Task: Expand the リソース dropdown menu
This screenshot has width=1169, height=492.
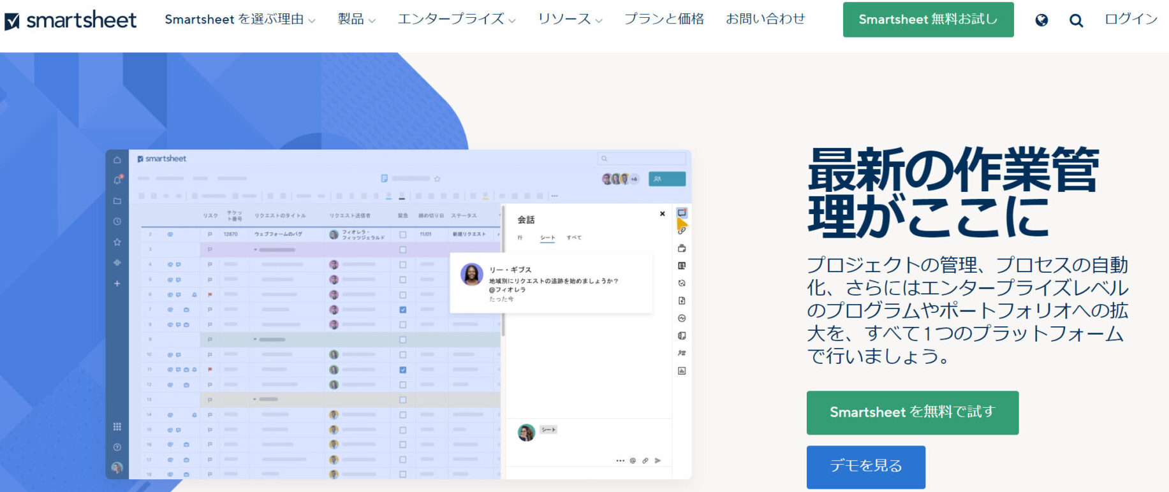Action: click(x=570, y=20)
